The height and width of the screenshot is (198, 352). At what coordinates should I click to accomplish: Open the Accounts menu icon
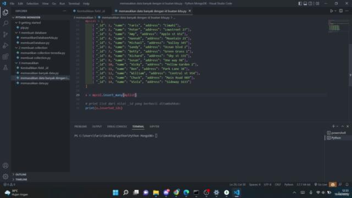5,166
